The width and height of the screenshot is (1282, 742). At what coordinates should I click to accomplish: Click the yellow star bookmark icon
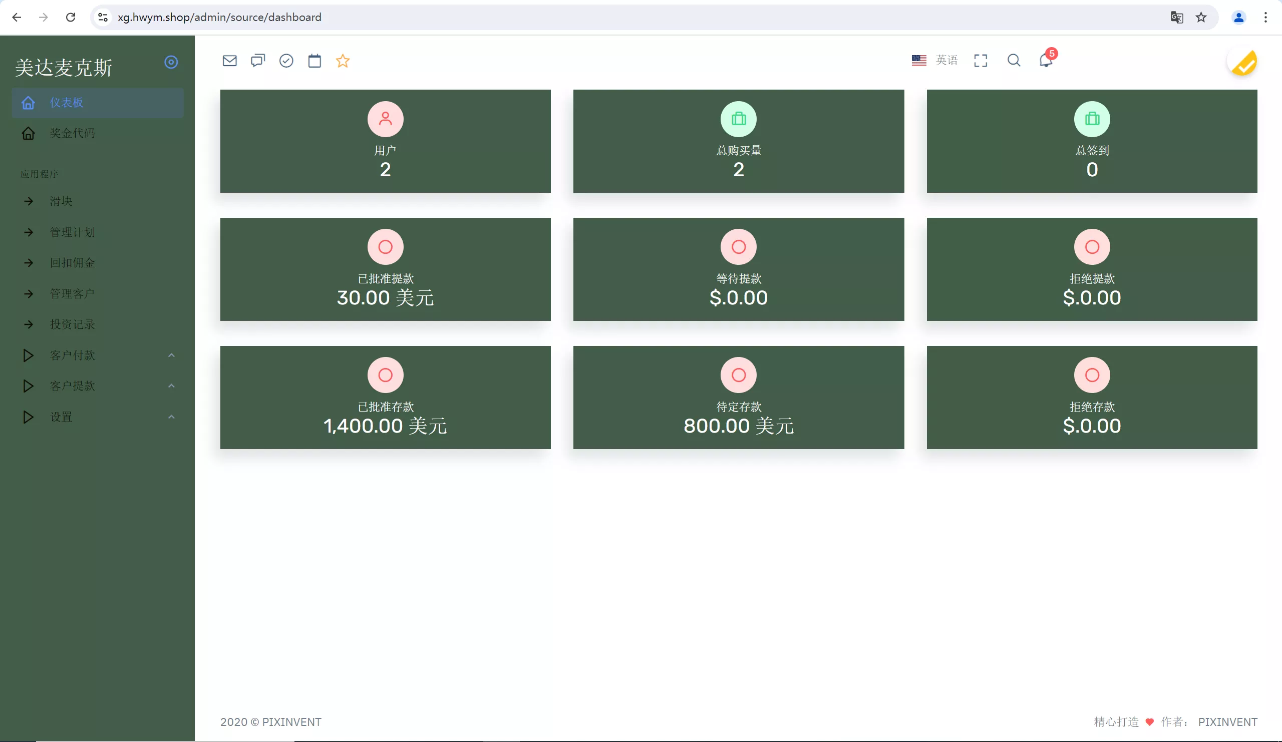pos(343,61)
